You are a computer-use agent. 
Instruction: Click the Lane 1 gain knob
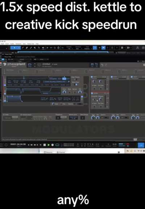(93, 118)
